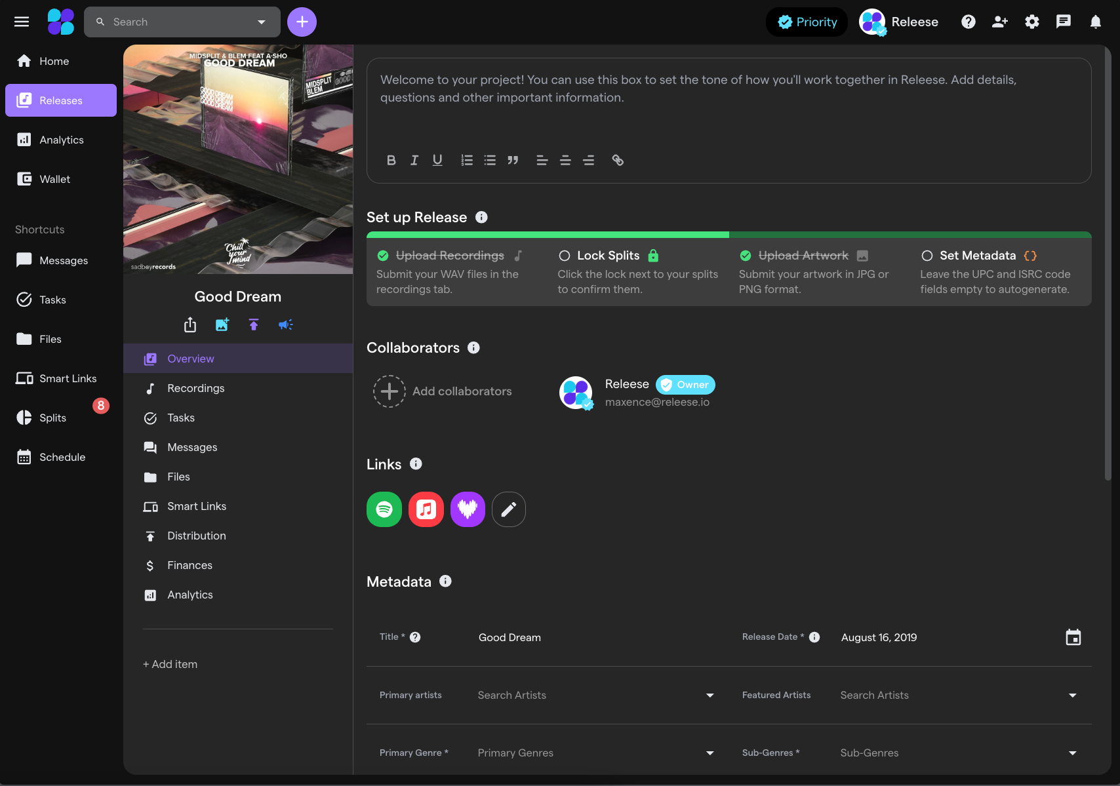Align text left in the editor

click(x=542, y=160)
